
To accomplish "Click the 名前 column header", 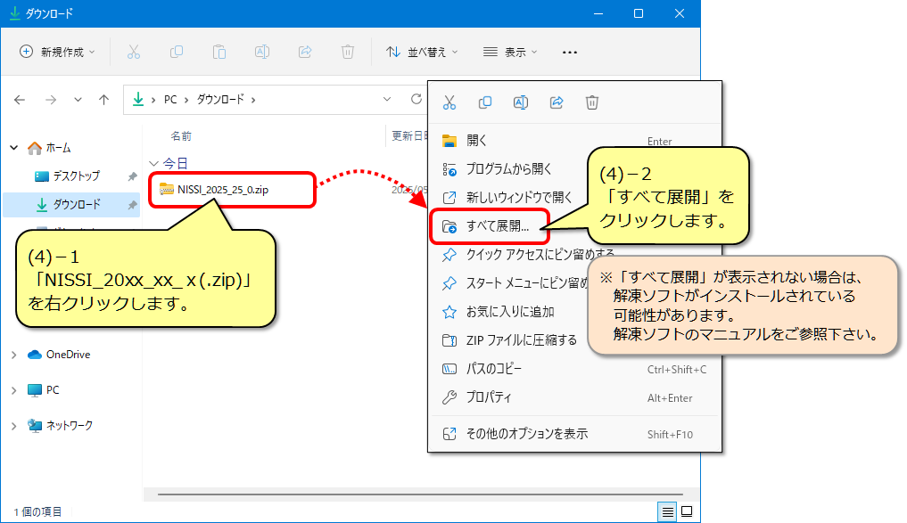I will [181, 136].
